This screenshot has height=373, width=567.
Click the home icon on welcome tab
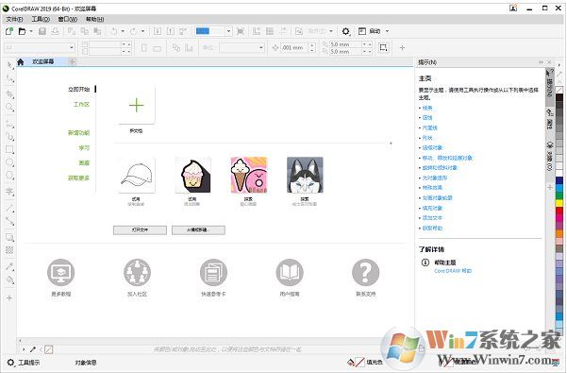click(21, 62)
